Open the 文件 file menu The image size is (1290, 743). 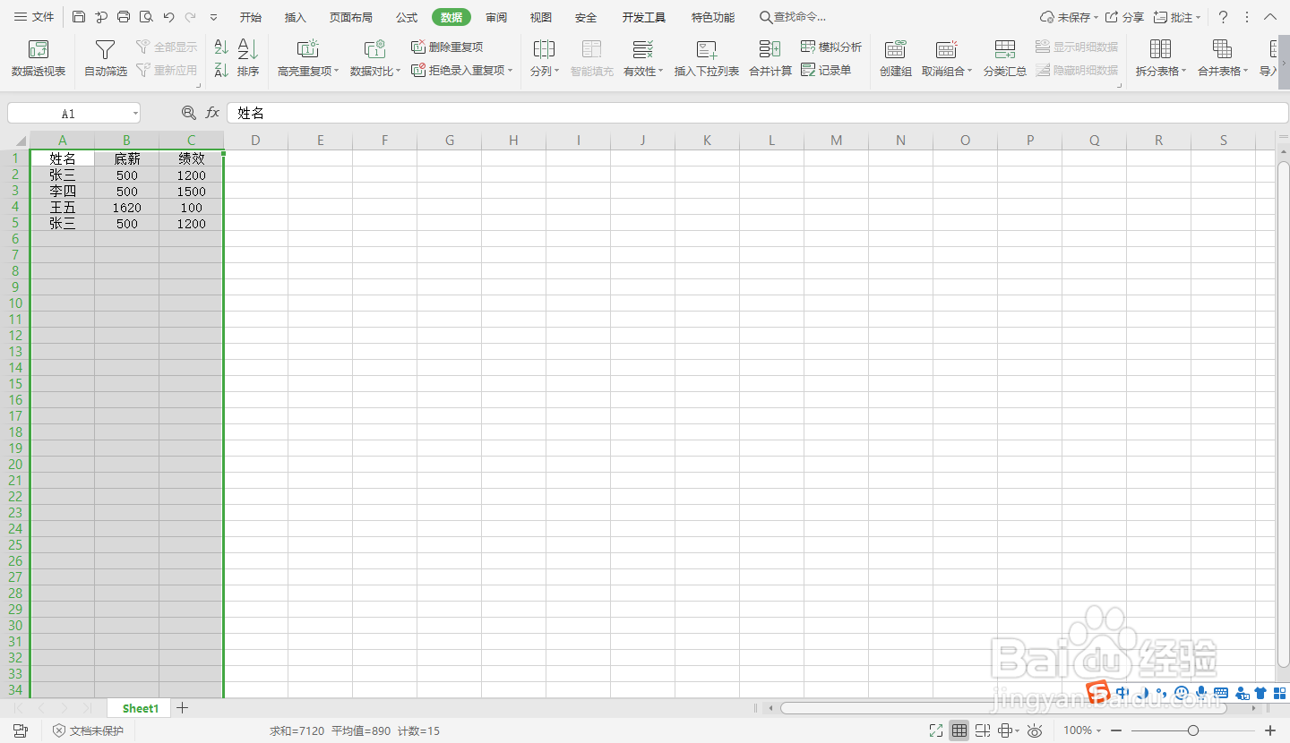(x=34, y=17)
